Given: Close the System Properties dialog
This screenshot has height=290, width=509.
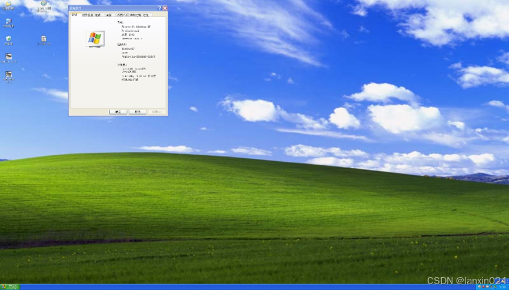Looking at the screenshot, I should click(165, 8).
